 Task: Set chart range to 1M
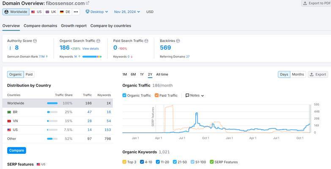[125, 74]
